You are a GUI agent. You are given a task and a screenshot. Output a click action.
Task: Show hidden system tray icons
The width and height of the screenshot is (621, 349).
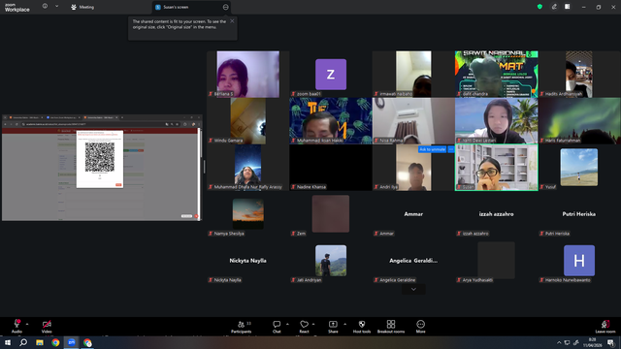pos(559,342)
